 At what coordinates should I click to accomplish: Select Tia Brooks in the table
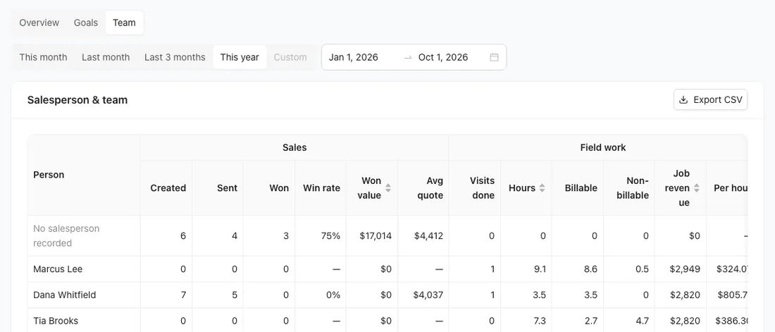(x=56, y=321)
